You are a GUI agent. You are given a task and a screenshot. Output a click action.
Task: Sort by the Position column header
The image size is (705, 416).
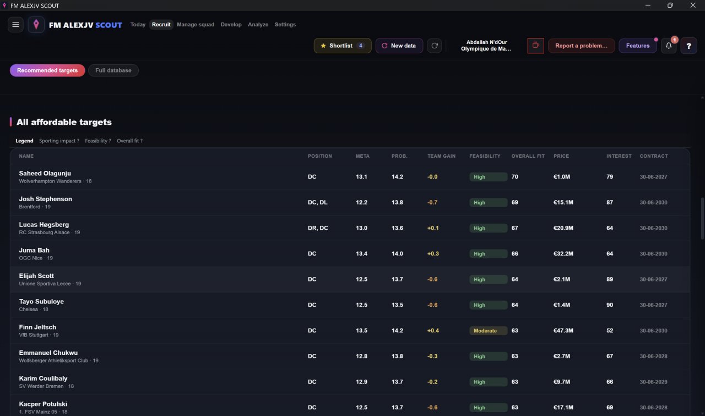point(320,156)
